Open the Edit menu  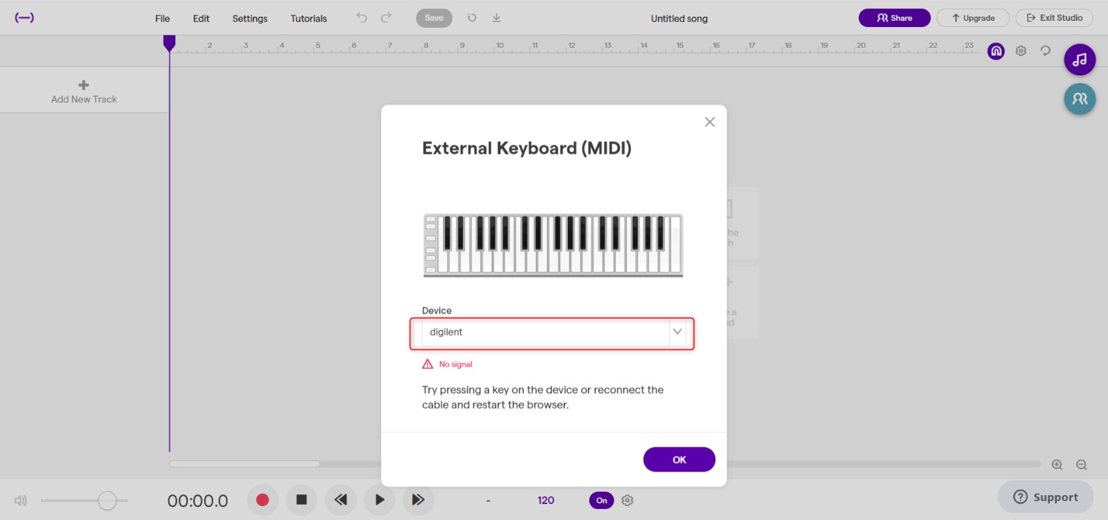pyautogui.click(x=202, y=19)
